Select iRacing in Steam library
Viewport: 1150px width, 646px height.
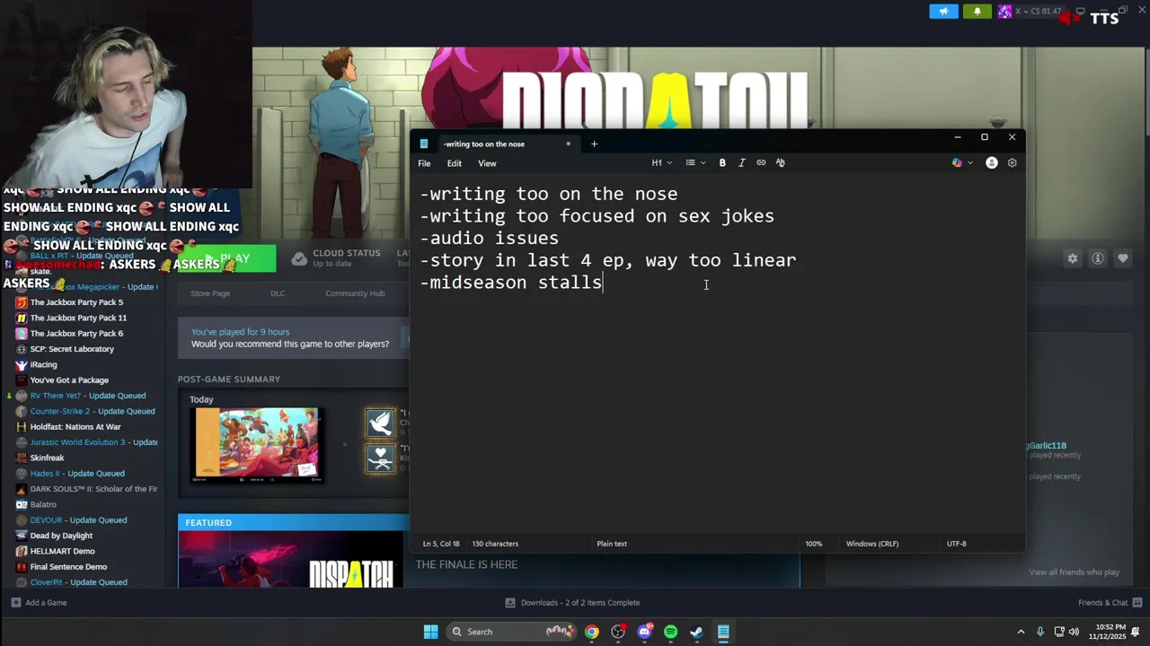click(43, 365)
